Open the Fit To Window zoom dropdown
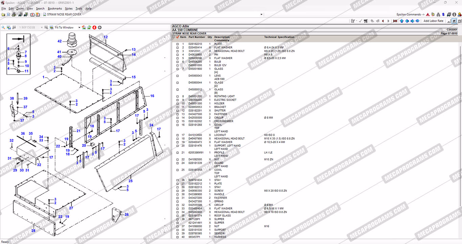Screen dimensions: 462x244 pos(79,27)
